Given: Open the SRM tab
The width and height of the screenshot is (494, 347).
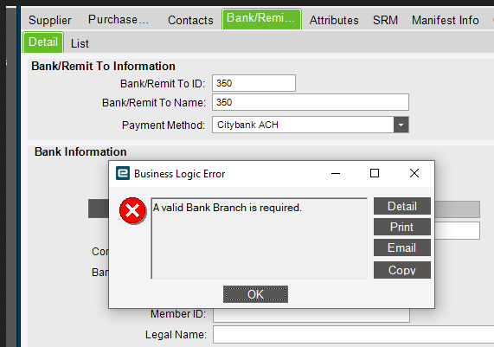Looking at the screenshot, I should 385,20.
